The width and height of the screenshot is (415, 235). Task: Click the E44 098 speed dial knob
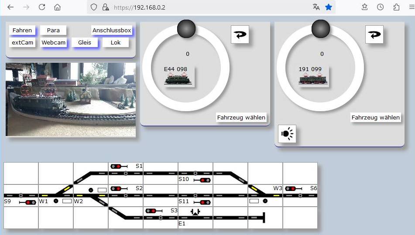pos(186,29)
